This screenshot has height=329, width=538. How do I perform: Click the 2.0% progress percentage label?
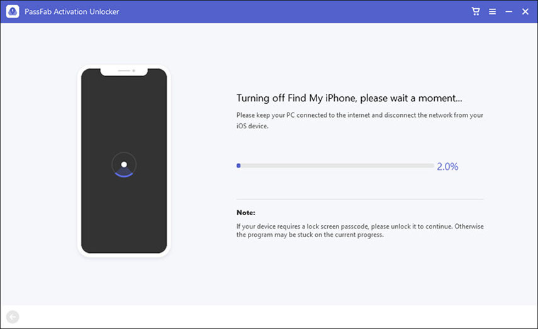[447, 167]
